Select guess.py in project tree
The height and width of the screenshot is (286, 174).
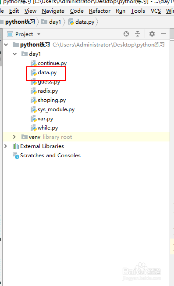pyautogui.click(x=49, y=82)
